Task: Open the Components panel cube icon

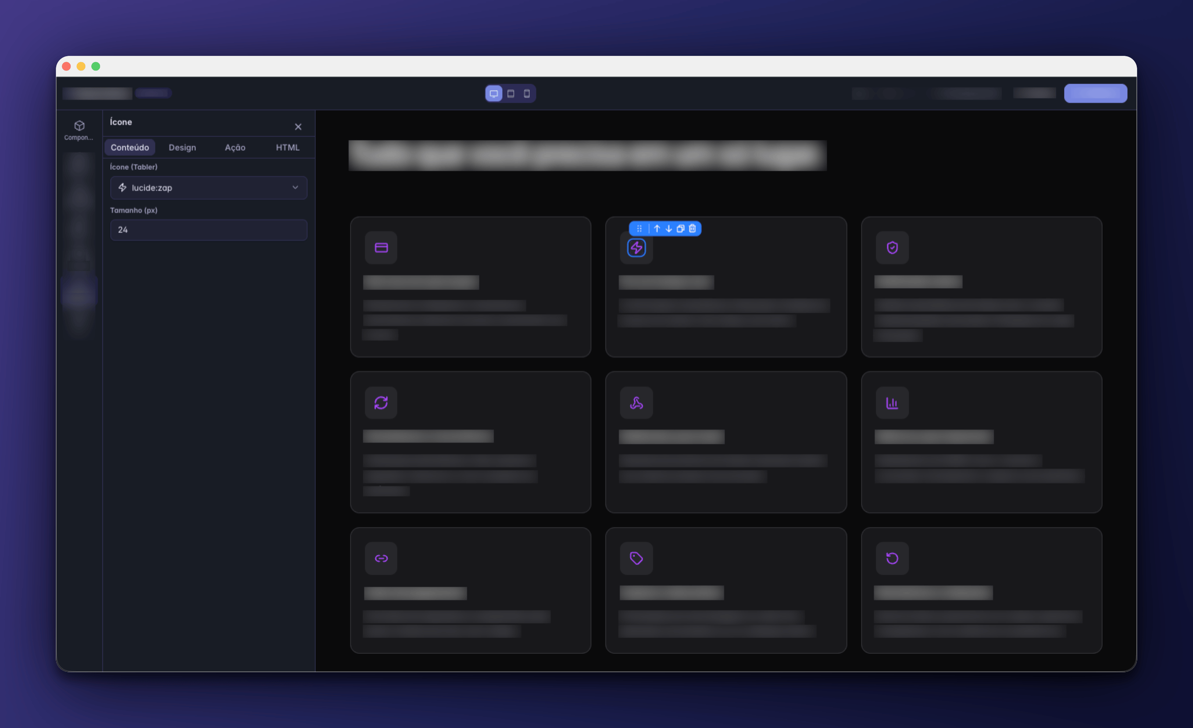Action: (79, 126)
